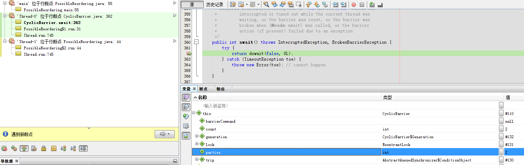Image resolution: width=524 pixels, height=165 pixels.
Task: Collapse the 'Thread-1' thread node
Action: point(5,41)
